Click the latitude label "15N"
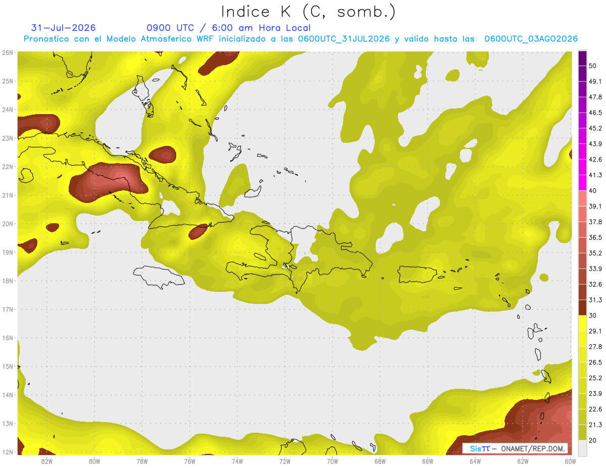Image resolution: width=606 pixels, height=468 pixels. pos(8,367)
